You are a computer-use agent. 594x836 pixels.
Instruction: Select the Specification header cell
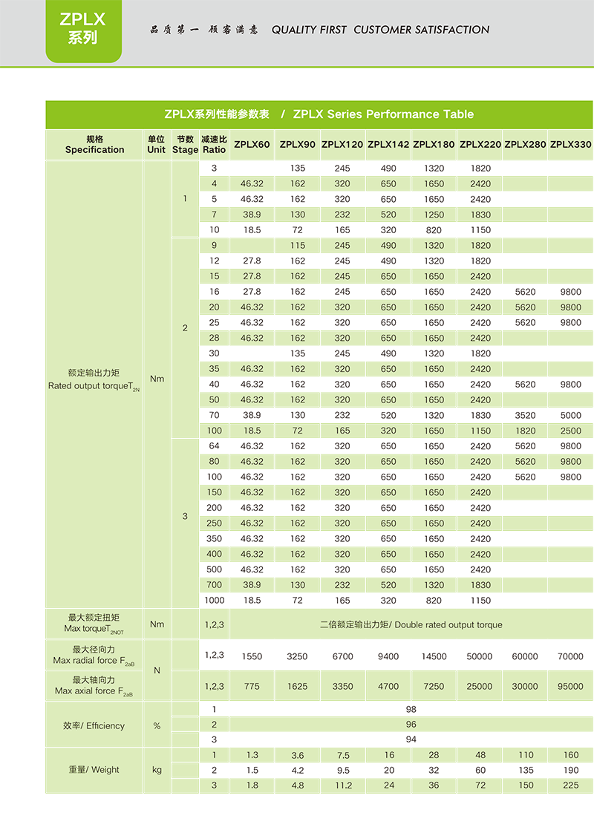click(x=94, y=145)
